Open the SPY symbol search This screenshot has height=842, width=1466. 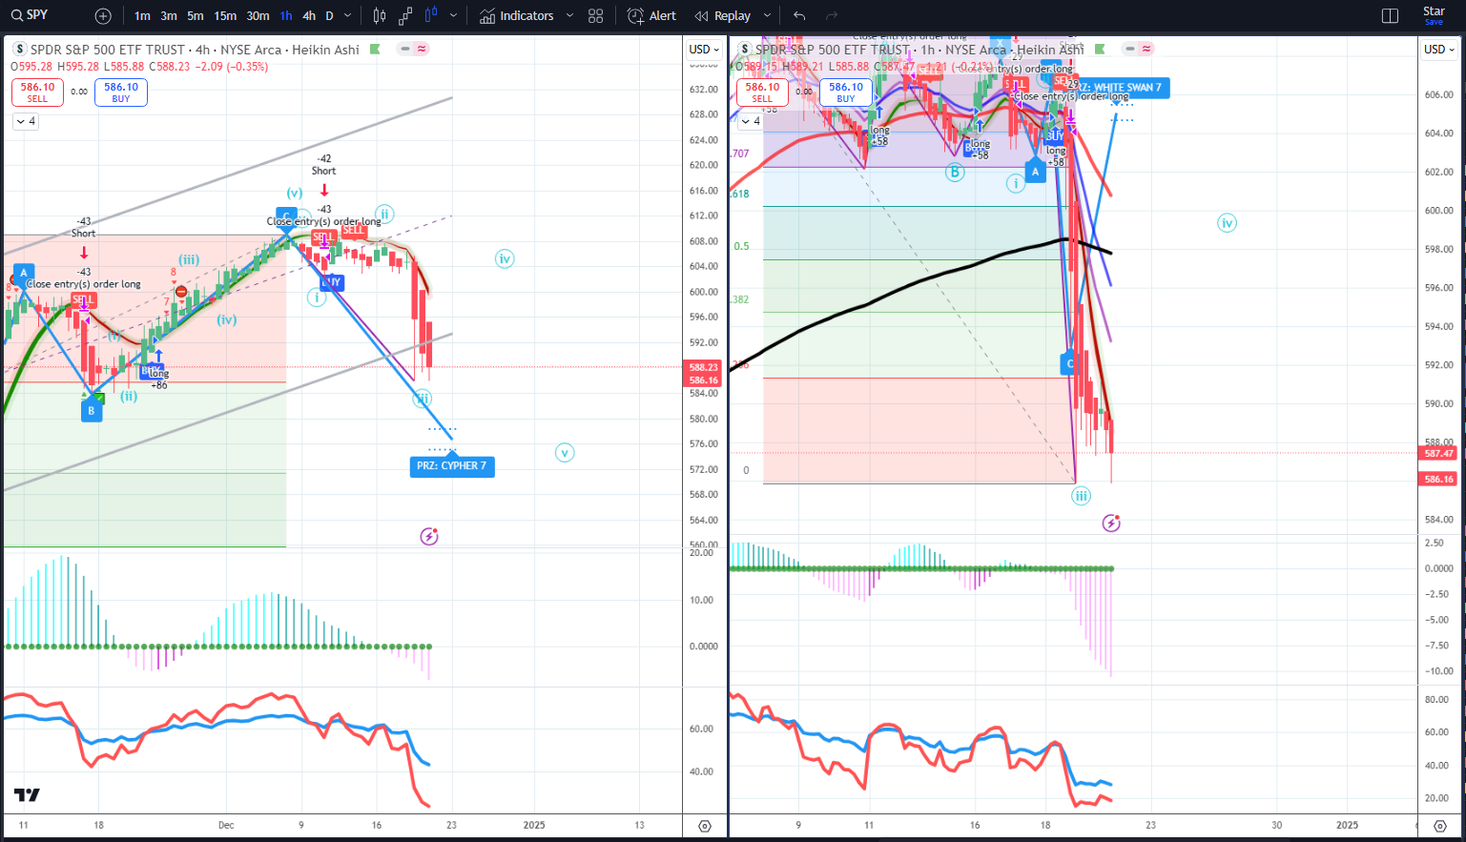(x=31, y=15)
